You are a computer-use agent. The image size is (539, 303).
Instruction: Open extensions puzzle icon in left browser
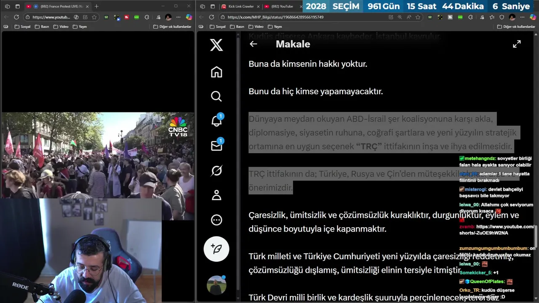(147, 17)
